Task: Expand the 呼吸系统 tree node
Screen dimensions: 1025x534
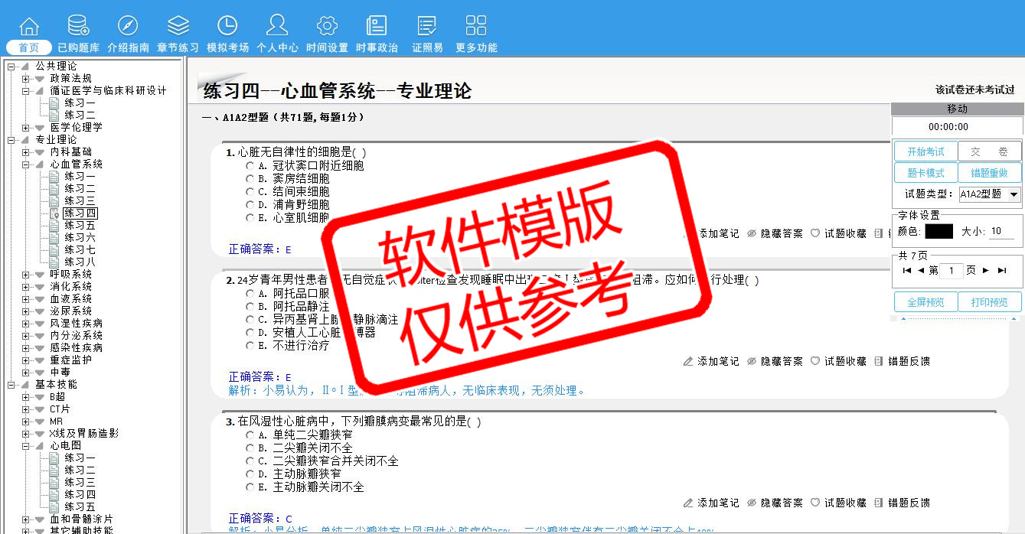Action: [x=26, y=275]
